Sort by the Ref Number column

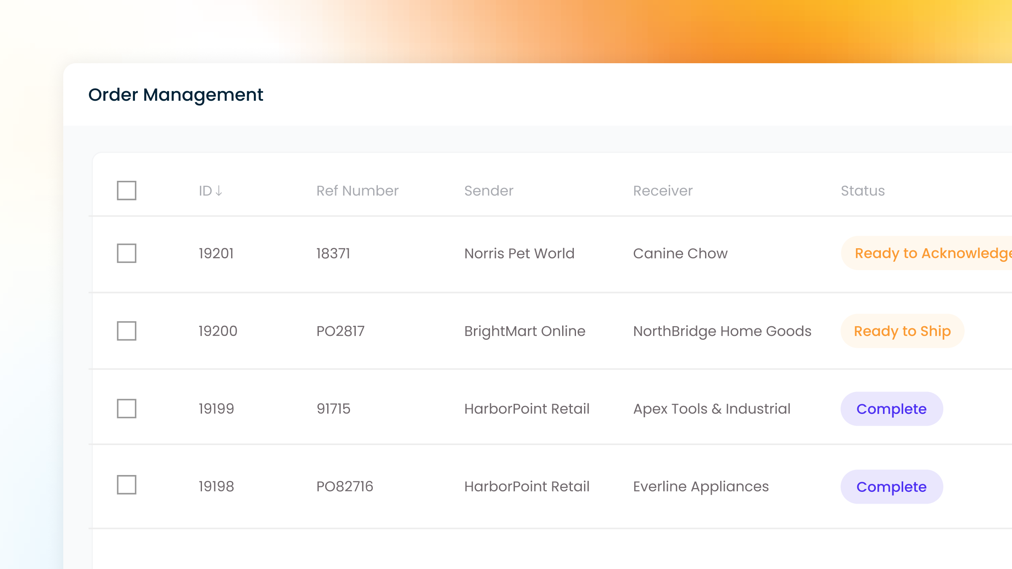pos(357,191)
